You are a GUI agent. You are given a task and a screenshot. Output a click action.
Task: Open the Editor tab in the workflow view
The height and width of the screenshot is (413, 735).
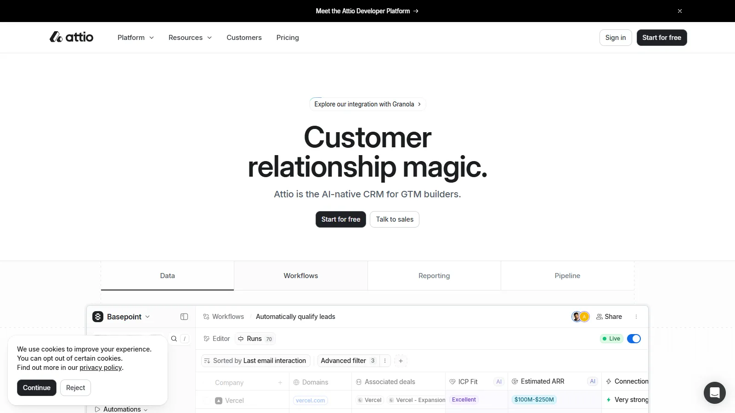(216, 338)
